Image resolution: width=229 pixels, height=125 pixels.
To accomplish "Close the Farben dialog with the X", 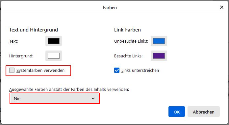I will coord(221,7).
